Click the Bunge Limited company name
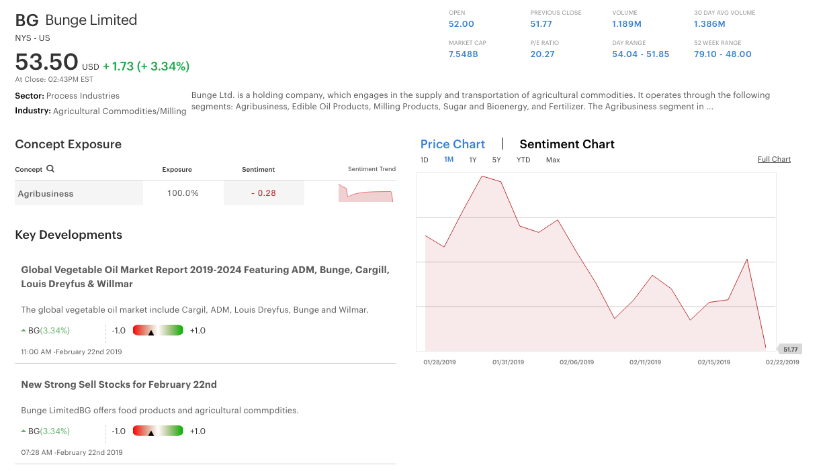Screen dimensions: 829x471 pos(91,20)
